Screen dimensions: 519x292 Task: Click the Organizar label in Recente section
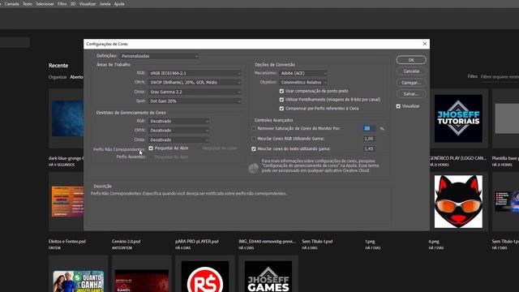[x=58, y=77]
